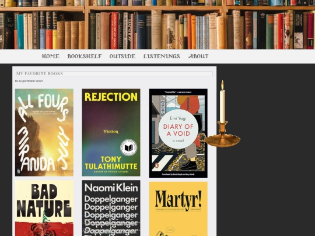
Task: Open the OUTSIDE menu item
Action: [x=123, y=57]
